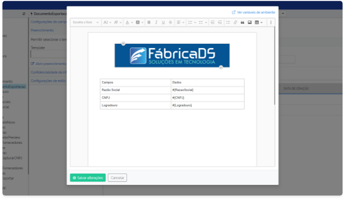Click the Cancelar button
The height and width of the screenshot is (200, 345).
117,178
